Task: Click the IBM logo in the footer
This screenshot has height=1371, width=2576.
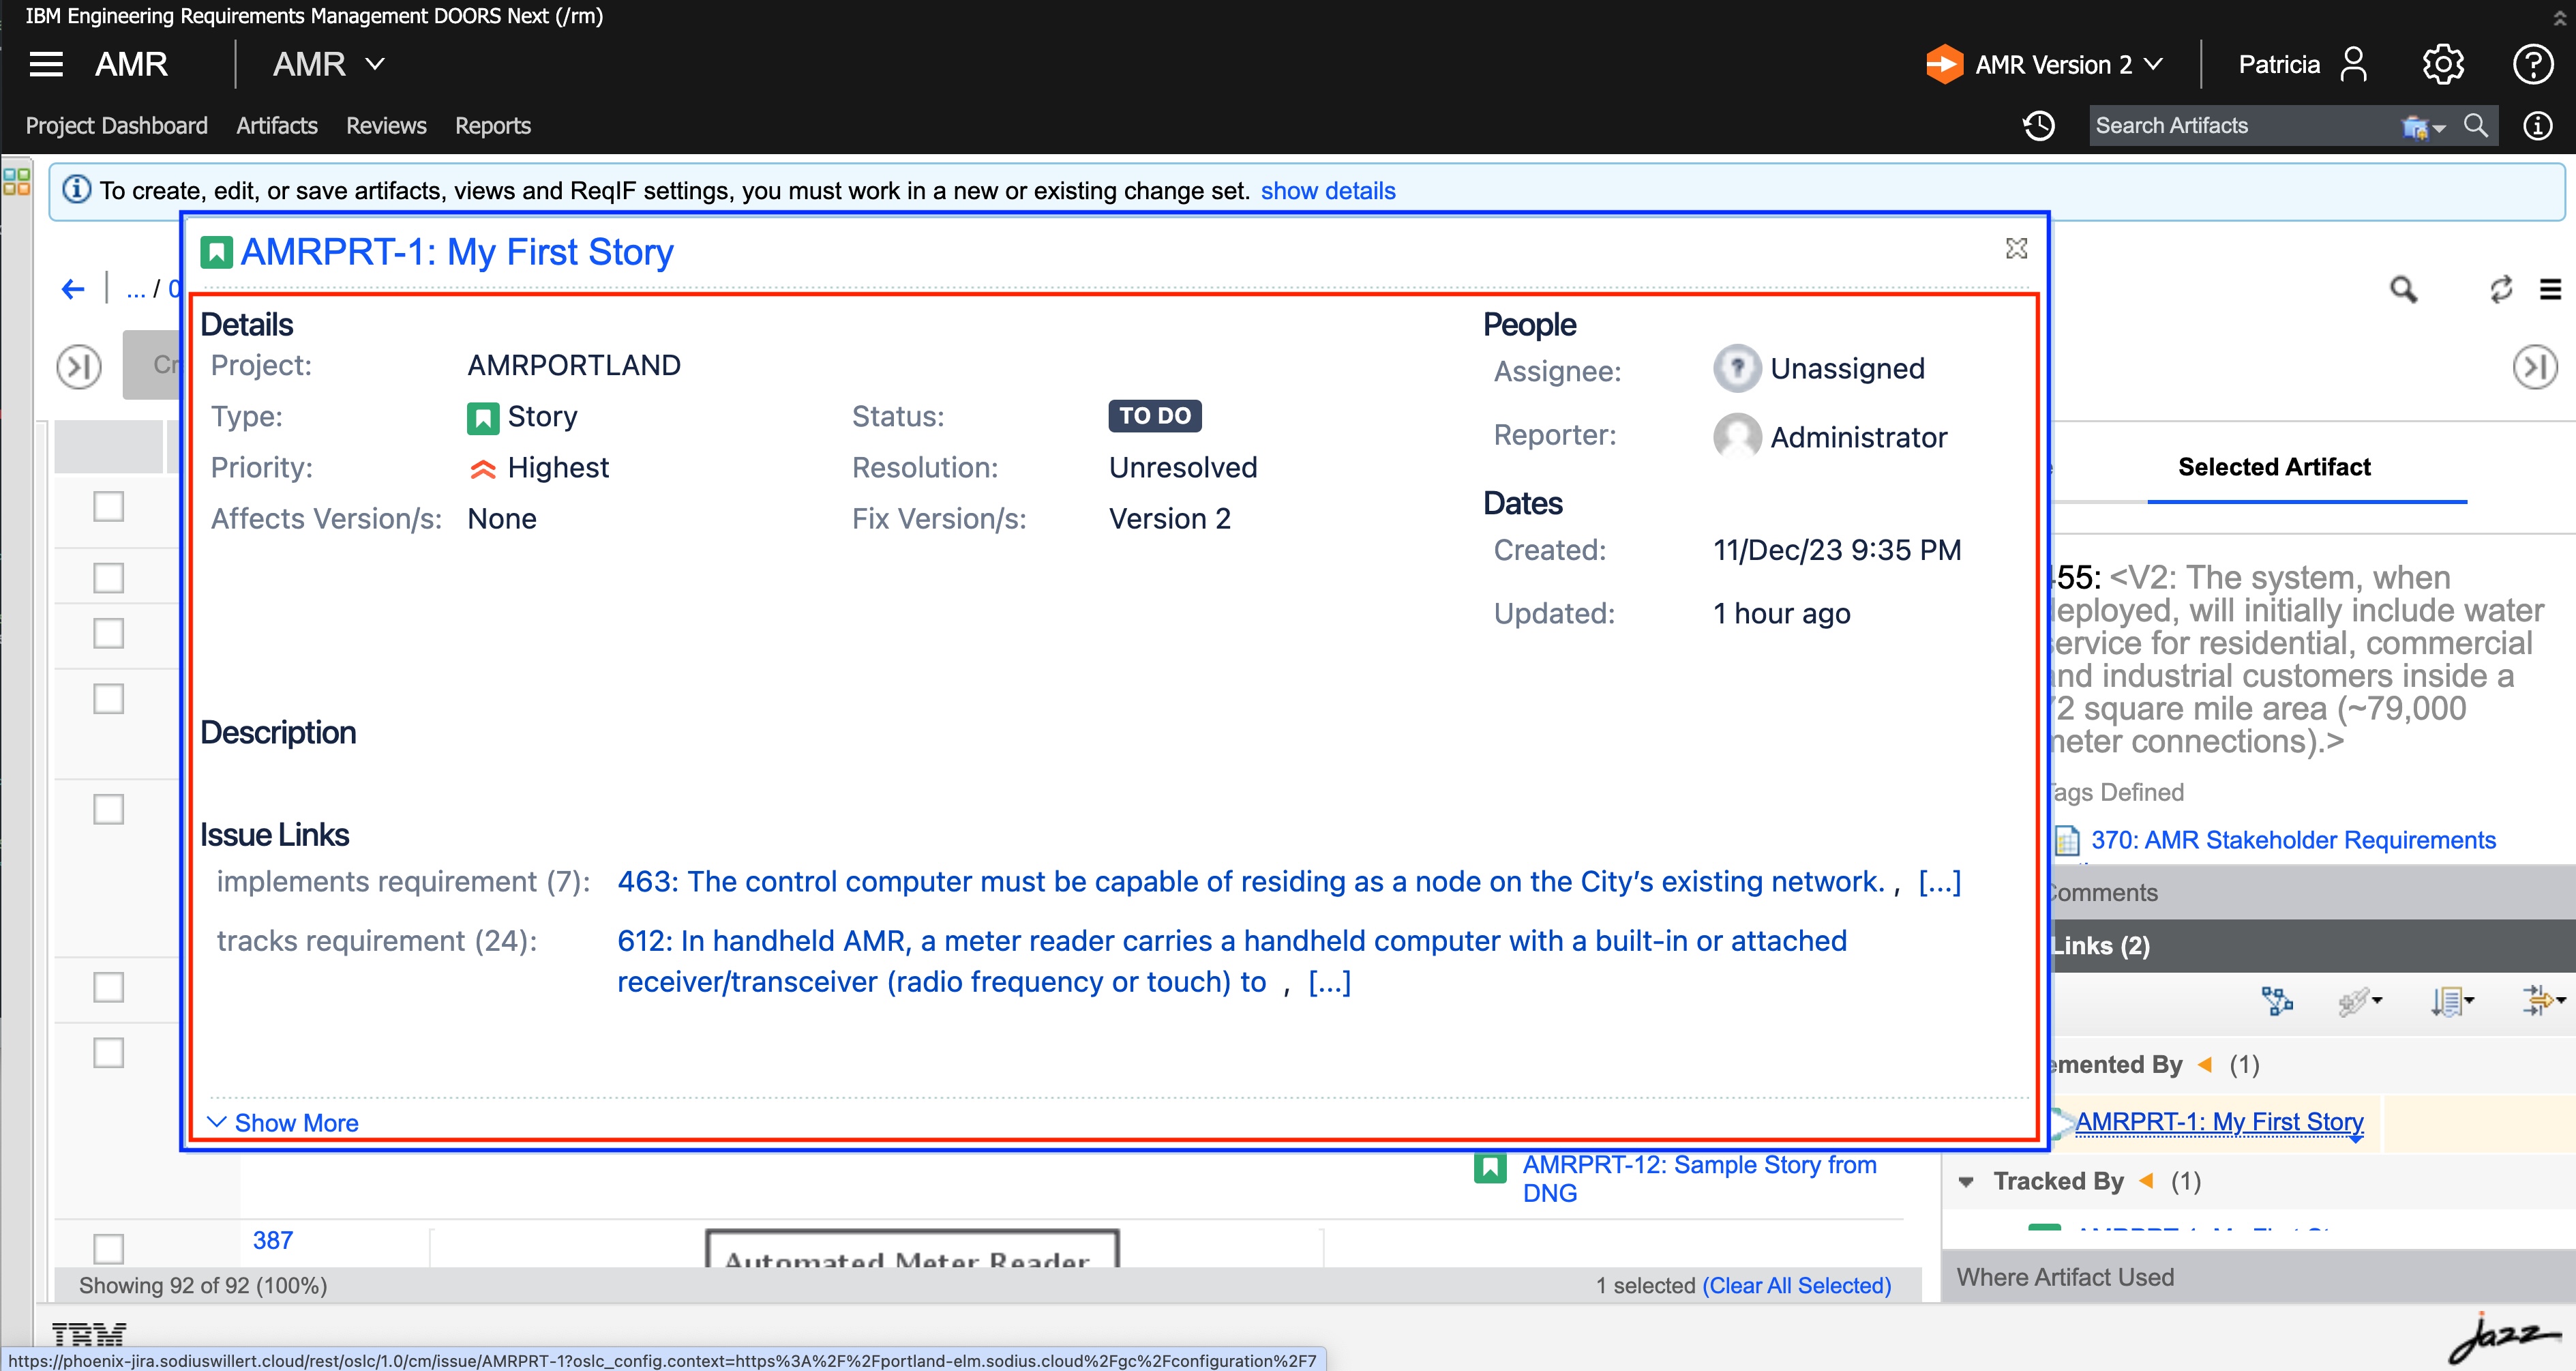Action: coord(89,1334)
